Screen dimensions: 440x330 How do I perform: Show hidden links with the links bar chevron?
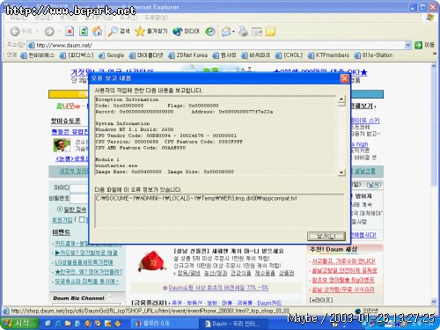[x=435, y=54]
